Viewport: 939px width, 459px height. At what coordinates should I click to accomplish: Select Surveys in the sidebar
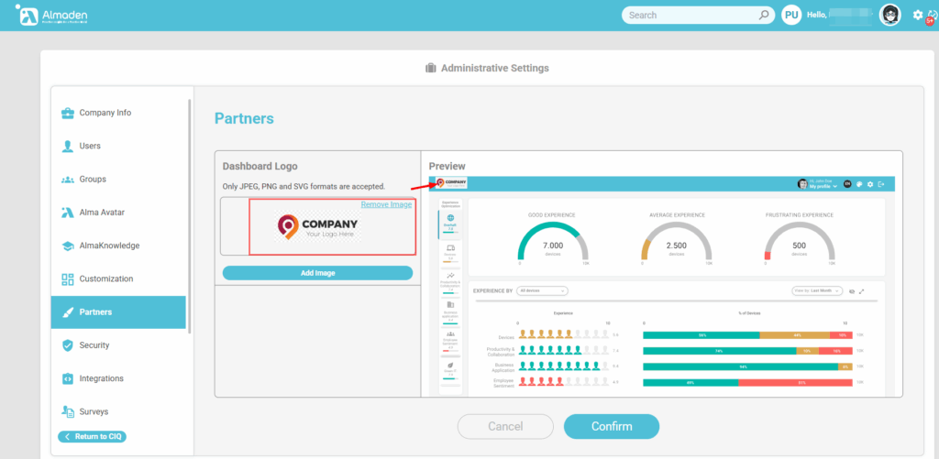click(x=94, y=411)
